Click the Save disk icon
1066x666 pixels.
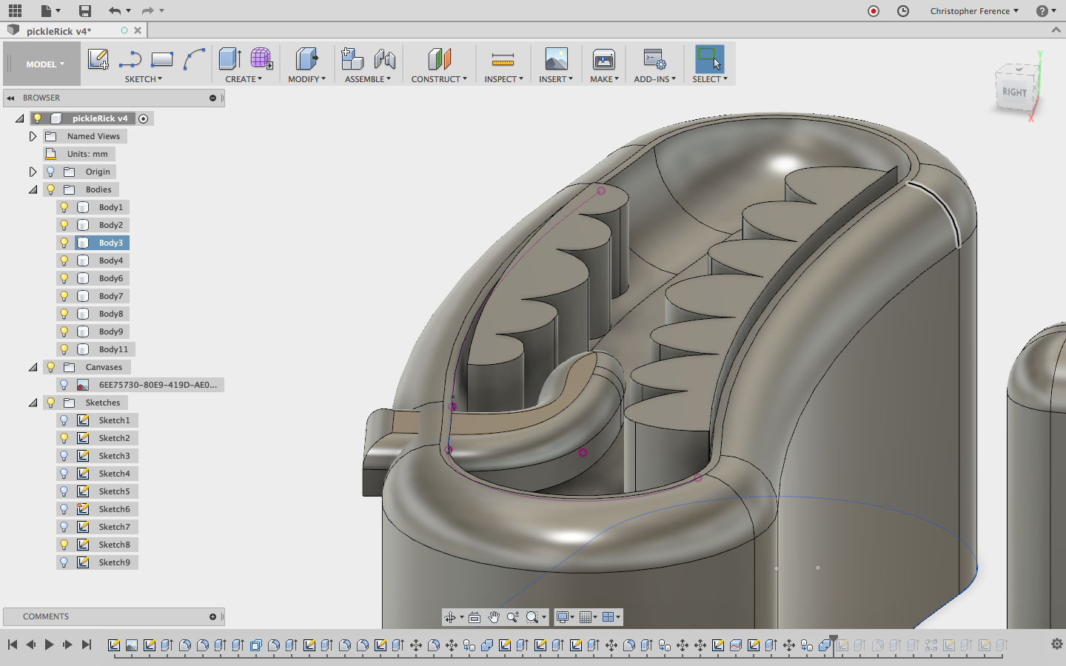85,10
